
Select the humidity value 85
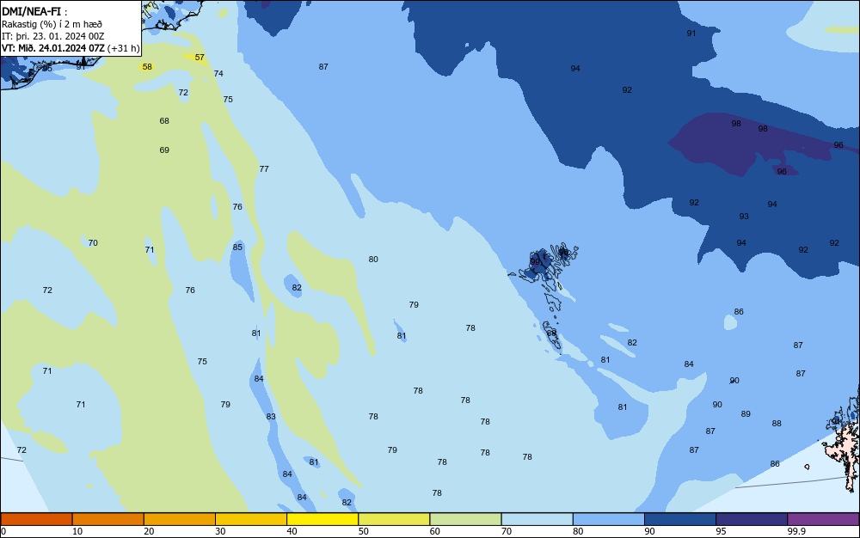[237, 248]
